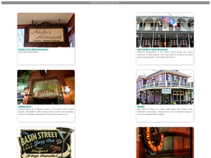211x158 pixels.
Task: Click the ADOLFO'S RESTAURANT title link
Action: 33,50
